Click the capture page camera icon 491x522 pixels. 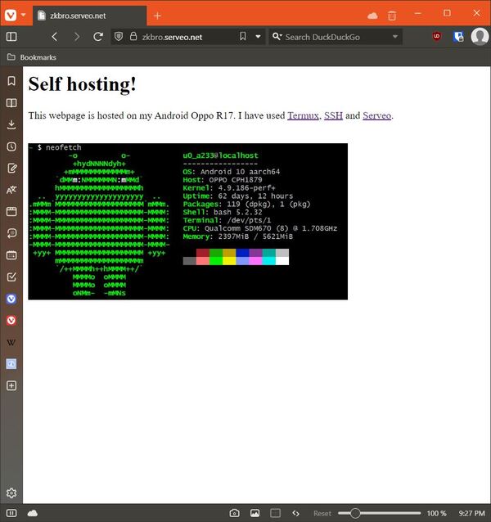(x=234, y=513)
